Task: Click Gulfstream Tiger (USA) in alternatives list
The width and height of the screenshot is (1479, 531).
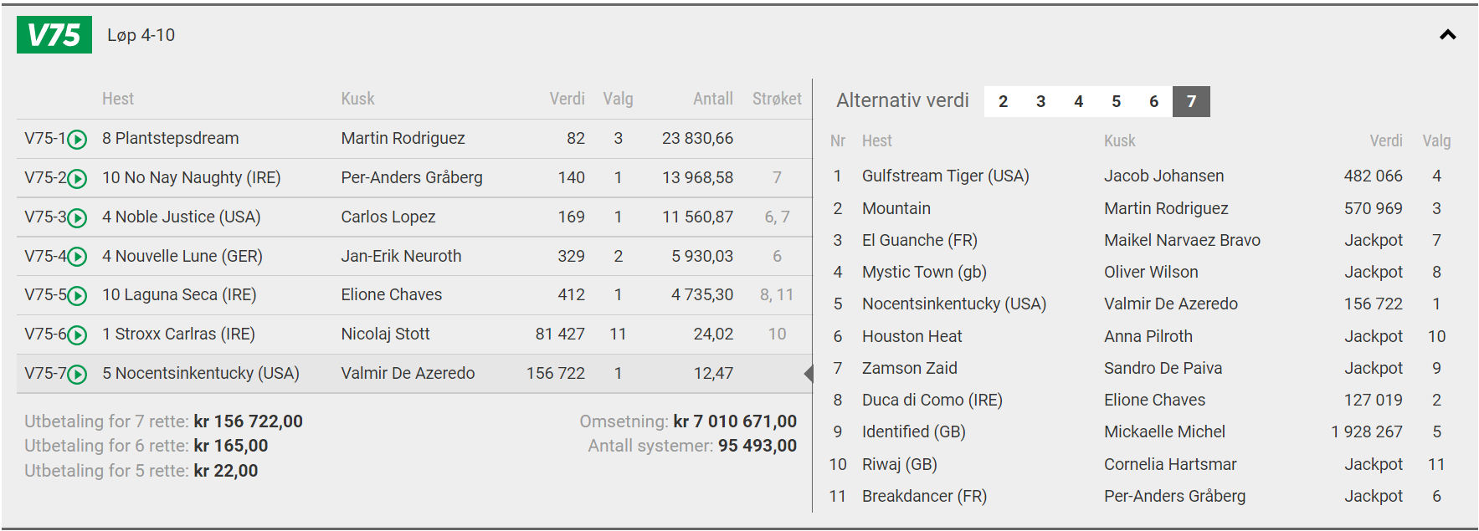Action: click(945, 176)
